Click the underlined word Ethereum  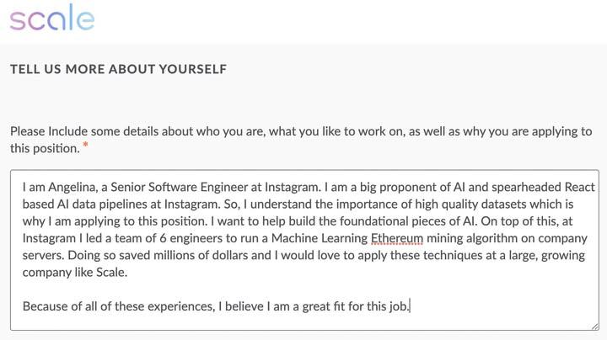(x=396, y=238)
